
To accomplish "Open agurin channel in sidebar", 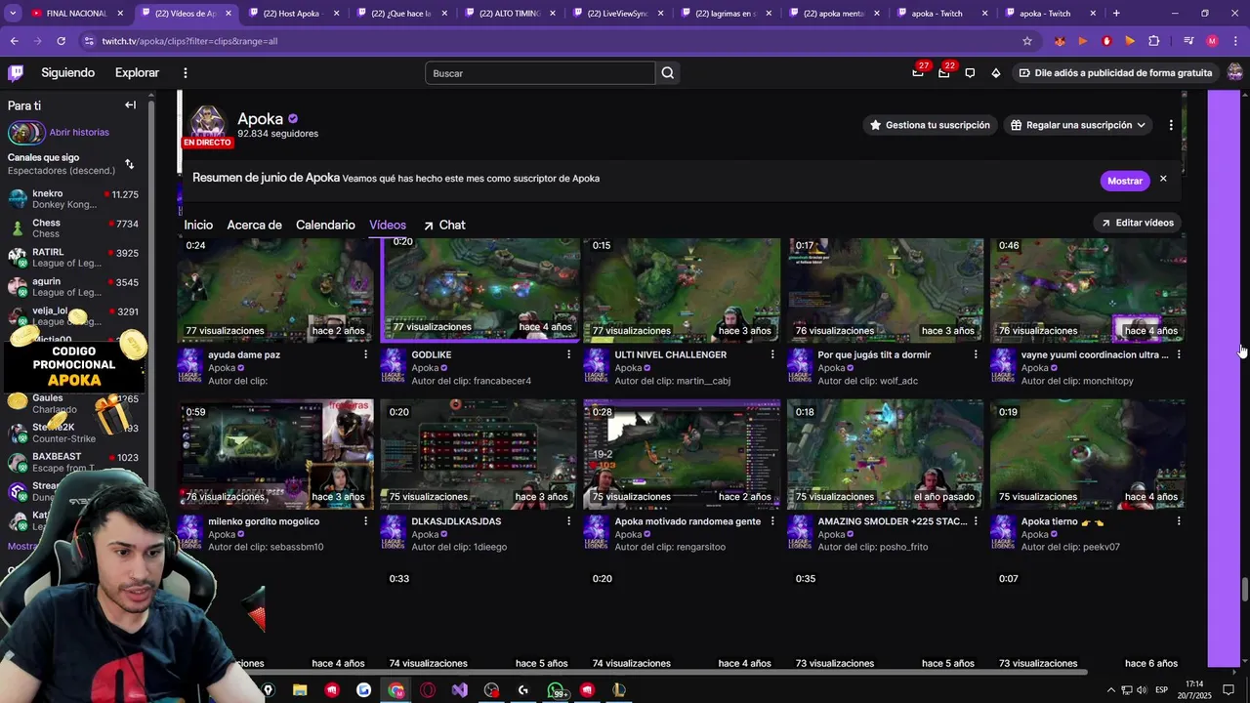I will [x=73, y=287].
